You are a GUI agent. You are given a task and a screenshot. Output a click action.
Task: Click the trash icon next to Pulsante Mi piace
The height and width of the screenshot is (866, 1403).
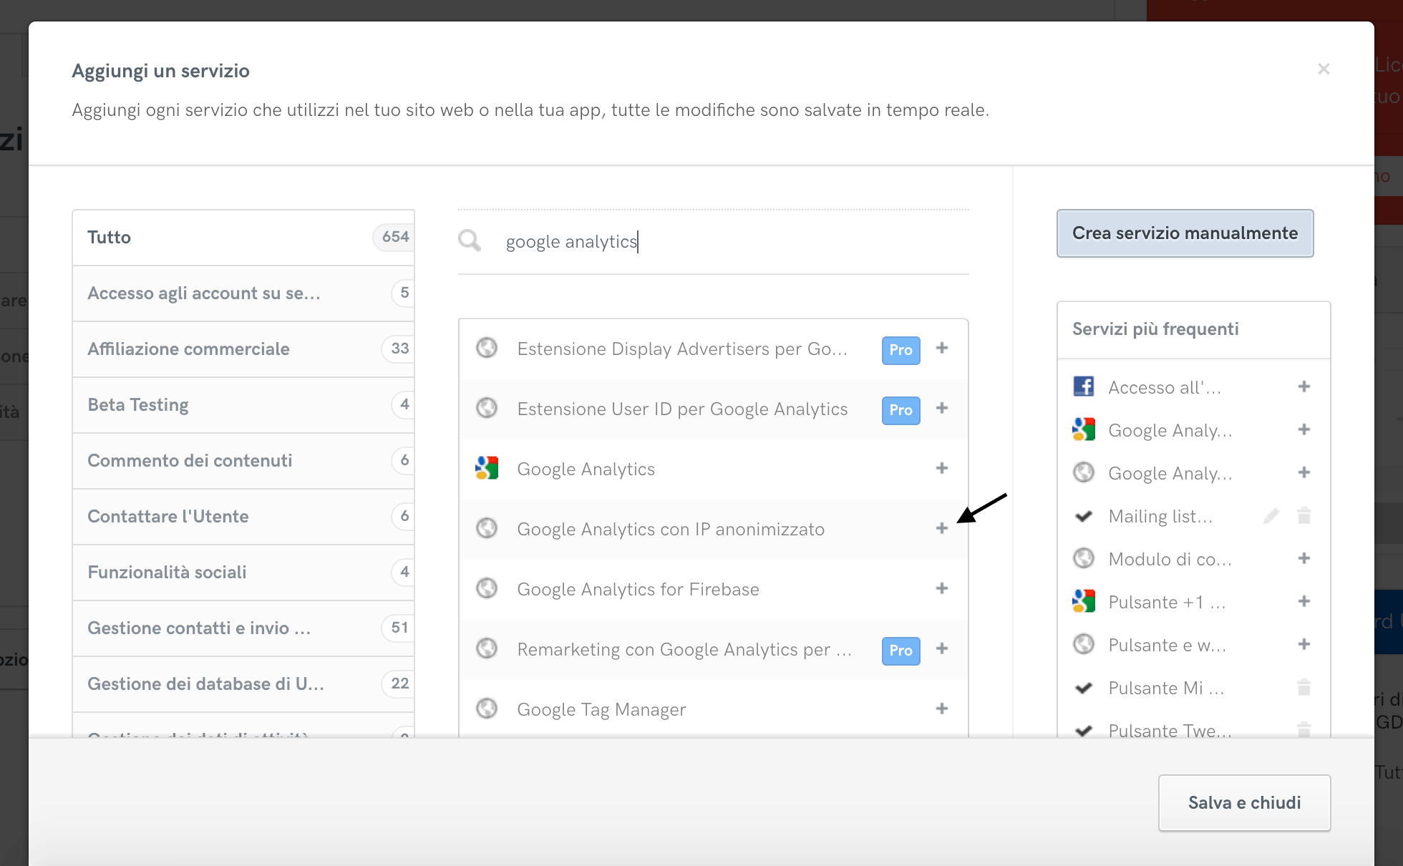pyautogui.click(x=1304, y=688)
